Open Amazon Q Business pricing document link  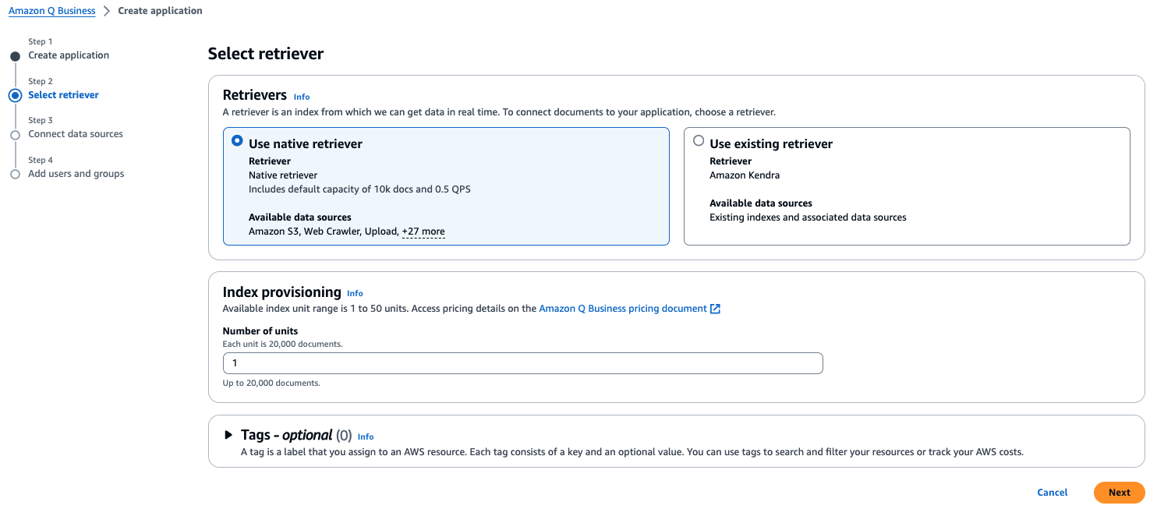623,309
